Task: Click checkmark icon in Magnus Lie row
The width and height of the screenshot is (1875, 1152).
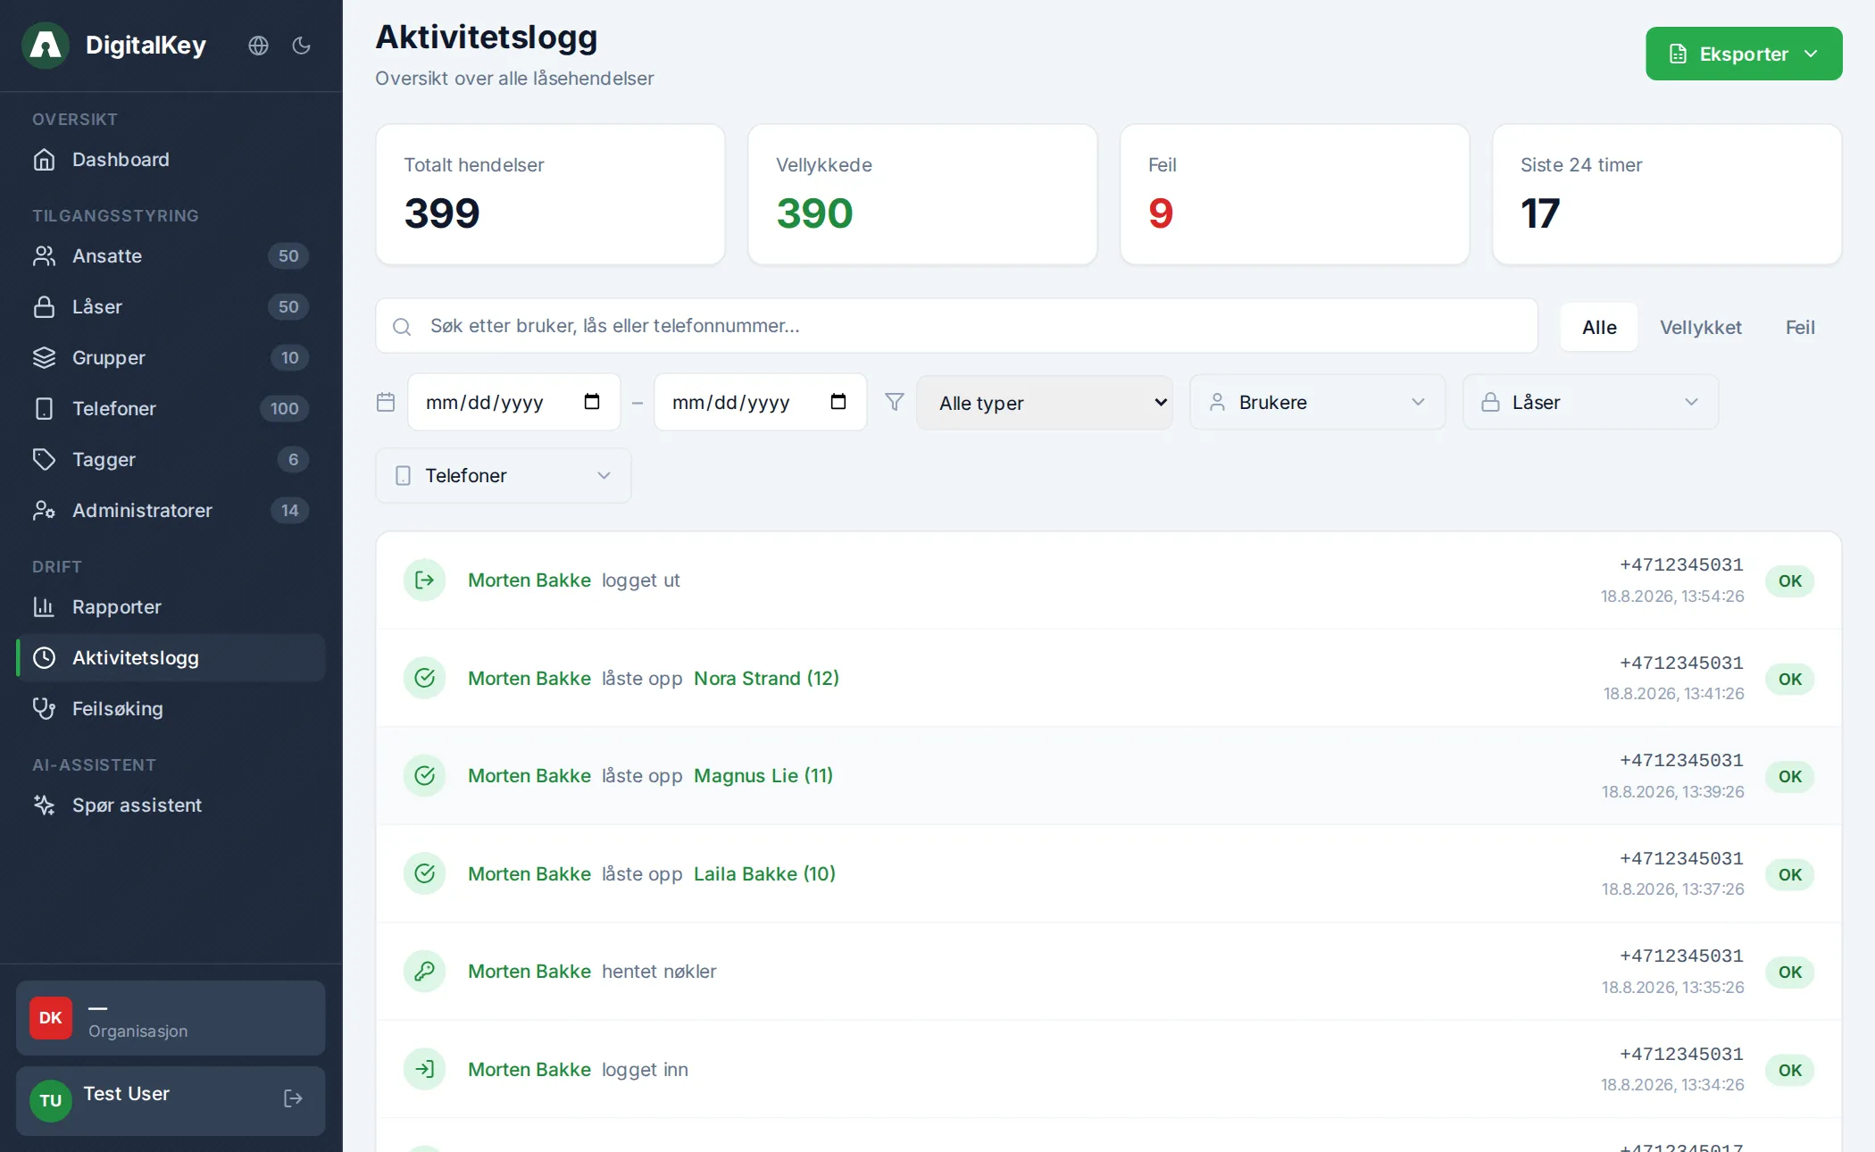Action: point(425,776)
